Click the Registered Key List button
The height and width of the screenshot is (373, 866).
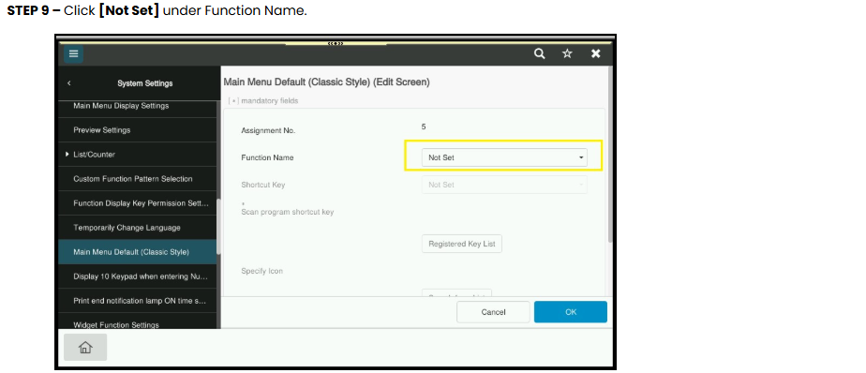pos(462,244)
